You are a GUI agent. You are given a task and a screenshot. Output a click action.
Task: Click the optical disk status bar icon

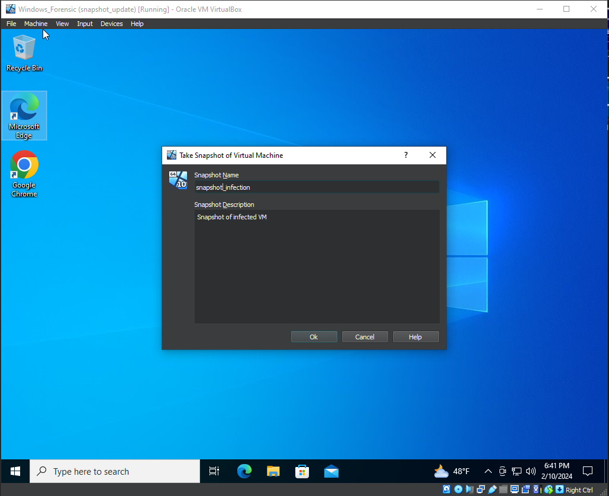pyautogui.click(x=458, y=489)
